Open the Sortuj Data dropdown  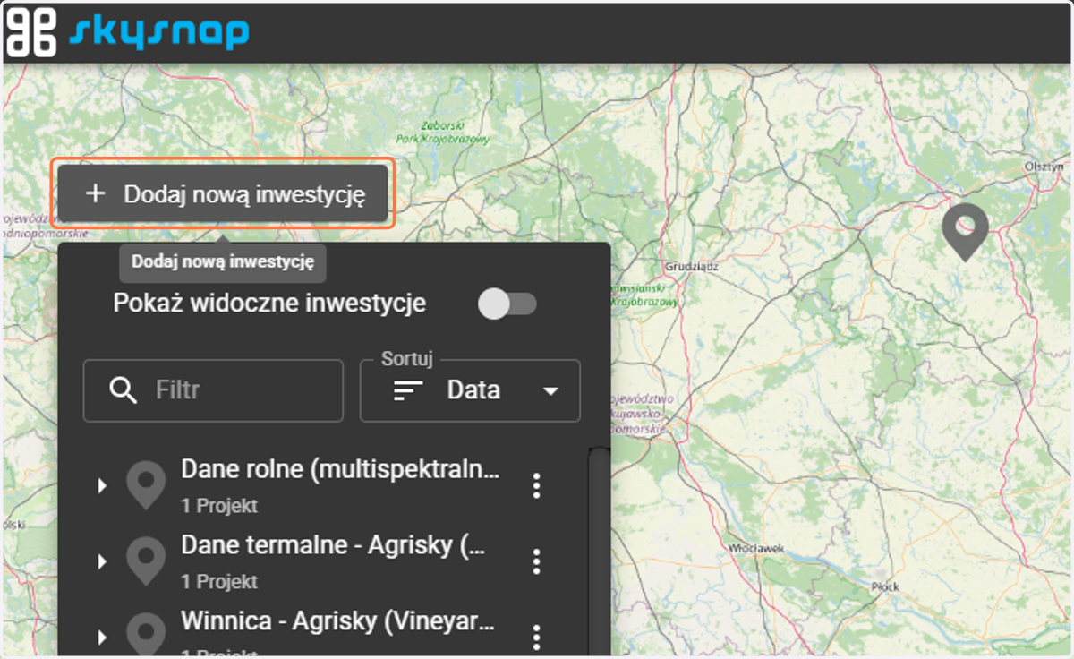coord(470,390)
